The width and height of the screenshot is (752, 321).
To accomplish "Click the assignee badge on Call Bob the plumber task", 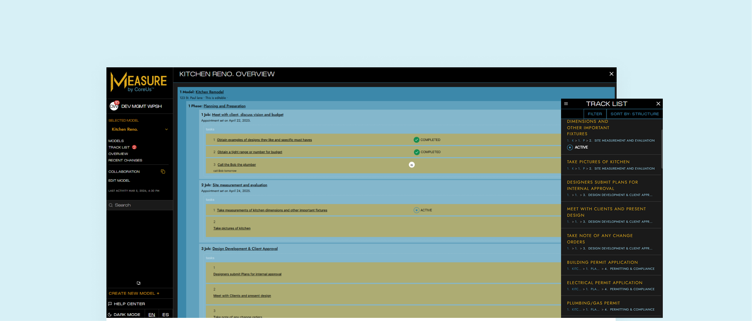I will pyautogui.click(x=412, y=165).
